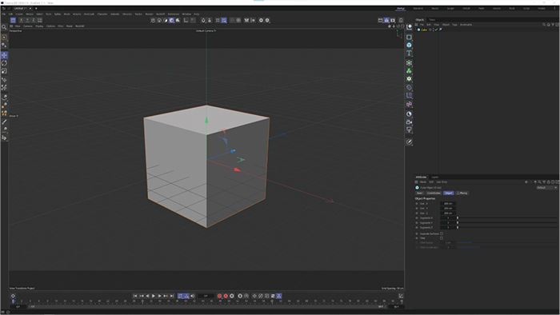Open the Attributes manager hamburger menu

coord(417,182)
